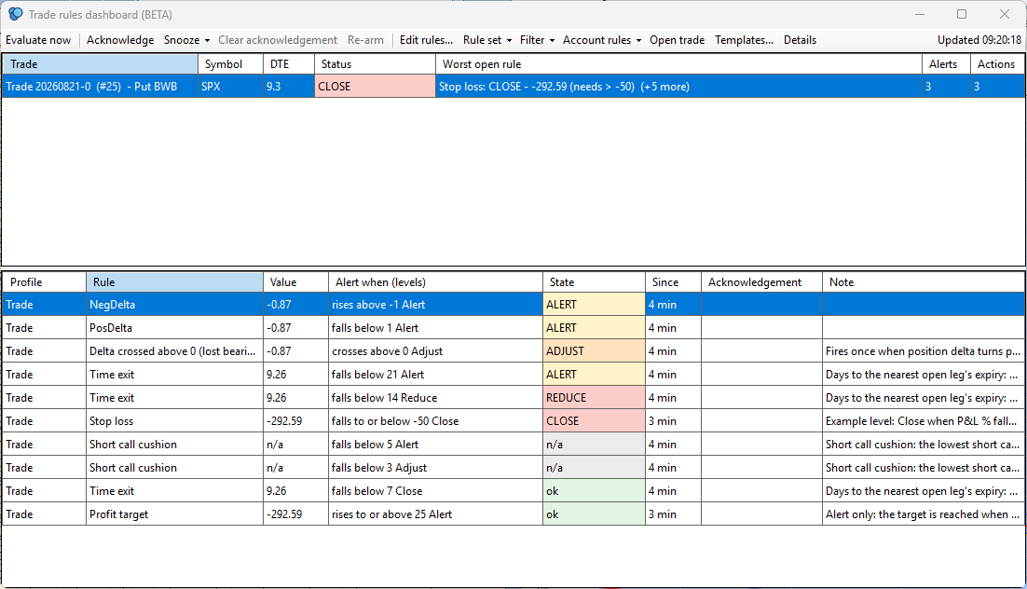
Task: Open the Templates... dialog
Action: coord(744,40)
